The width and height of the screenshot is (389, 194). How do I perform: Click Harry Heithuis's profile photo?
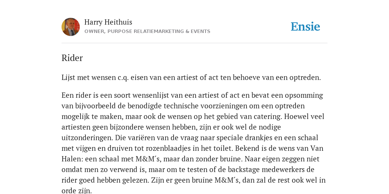[71, 27]
